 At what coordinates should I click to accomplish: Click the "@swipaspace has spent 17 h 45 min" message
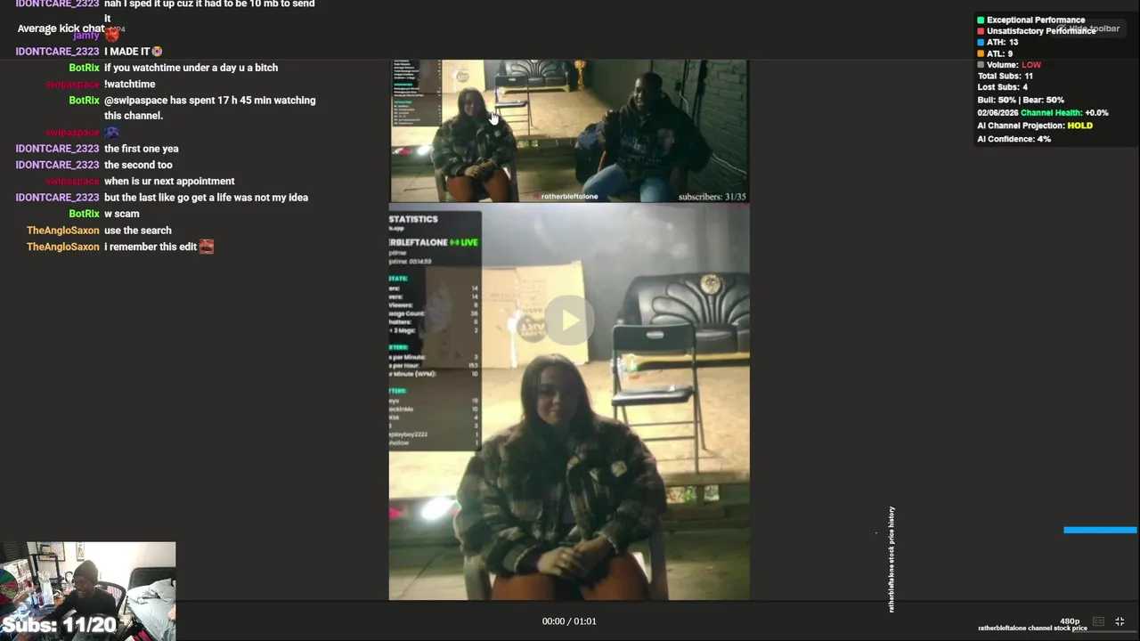coord(209,108)
